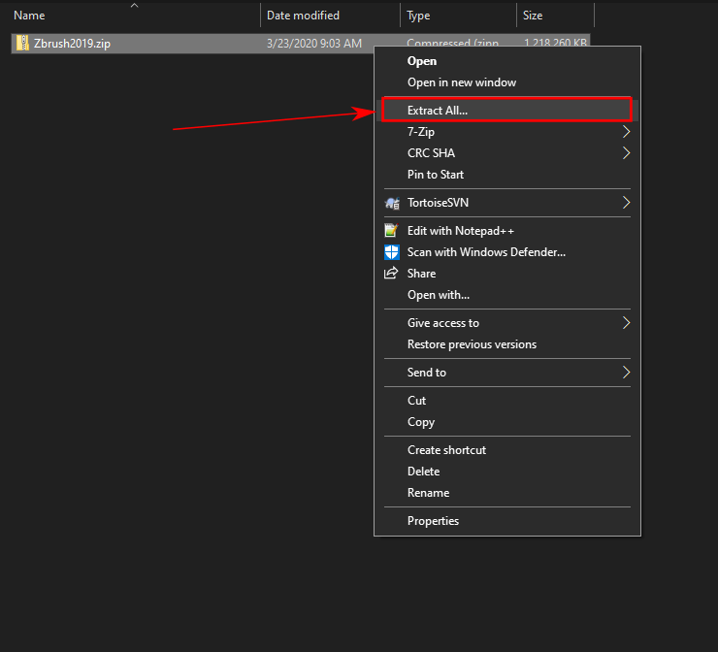This screenshot has height=652, width=718.
Task: Expand the TortoiseSVN submenu arrow
Action: pos(626,203)
